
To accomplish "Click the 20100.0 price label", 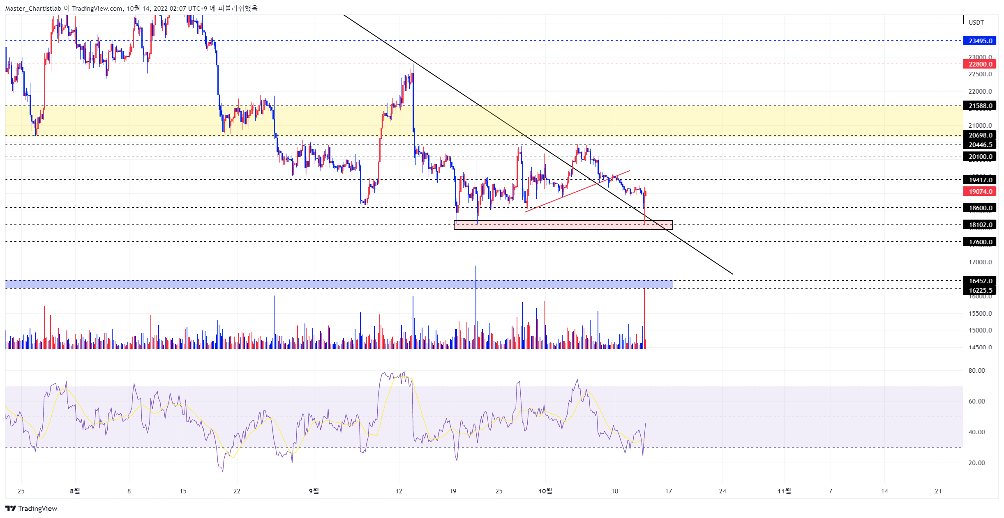I will 980,156.
